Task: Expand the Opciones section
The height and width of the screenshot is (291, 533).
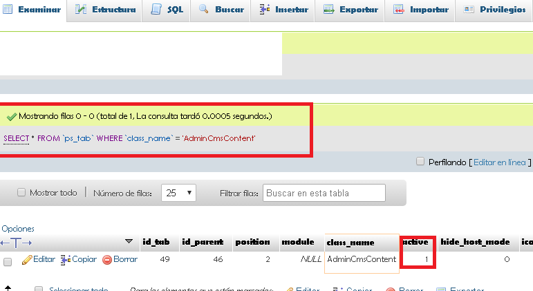Action: pyautogui.click(x=17, y=228)
